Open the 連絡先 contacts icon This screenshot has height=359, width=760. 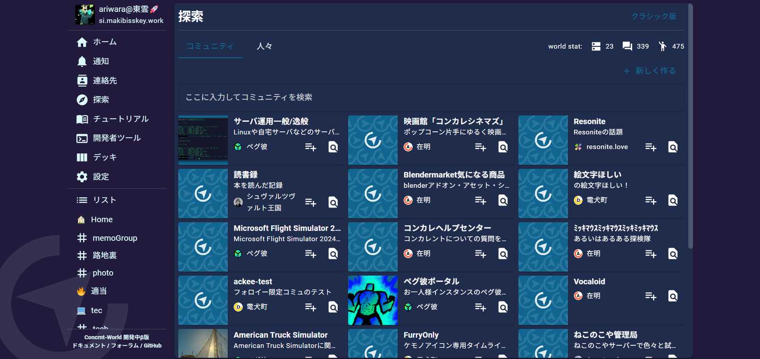(82, 81)
